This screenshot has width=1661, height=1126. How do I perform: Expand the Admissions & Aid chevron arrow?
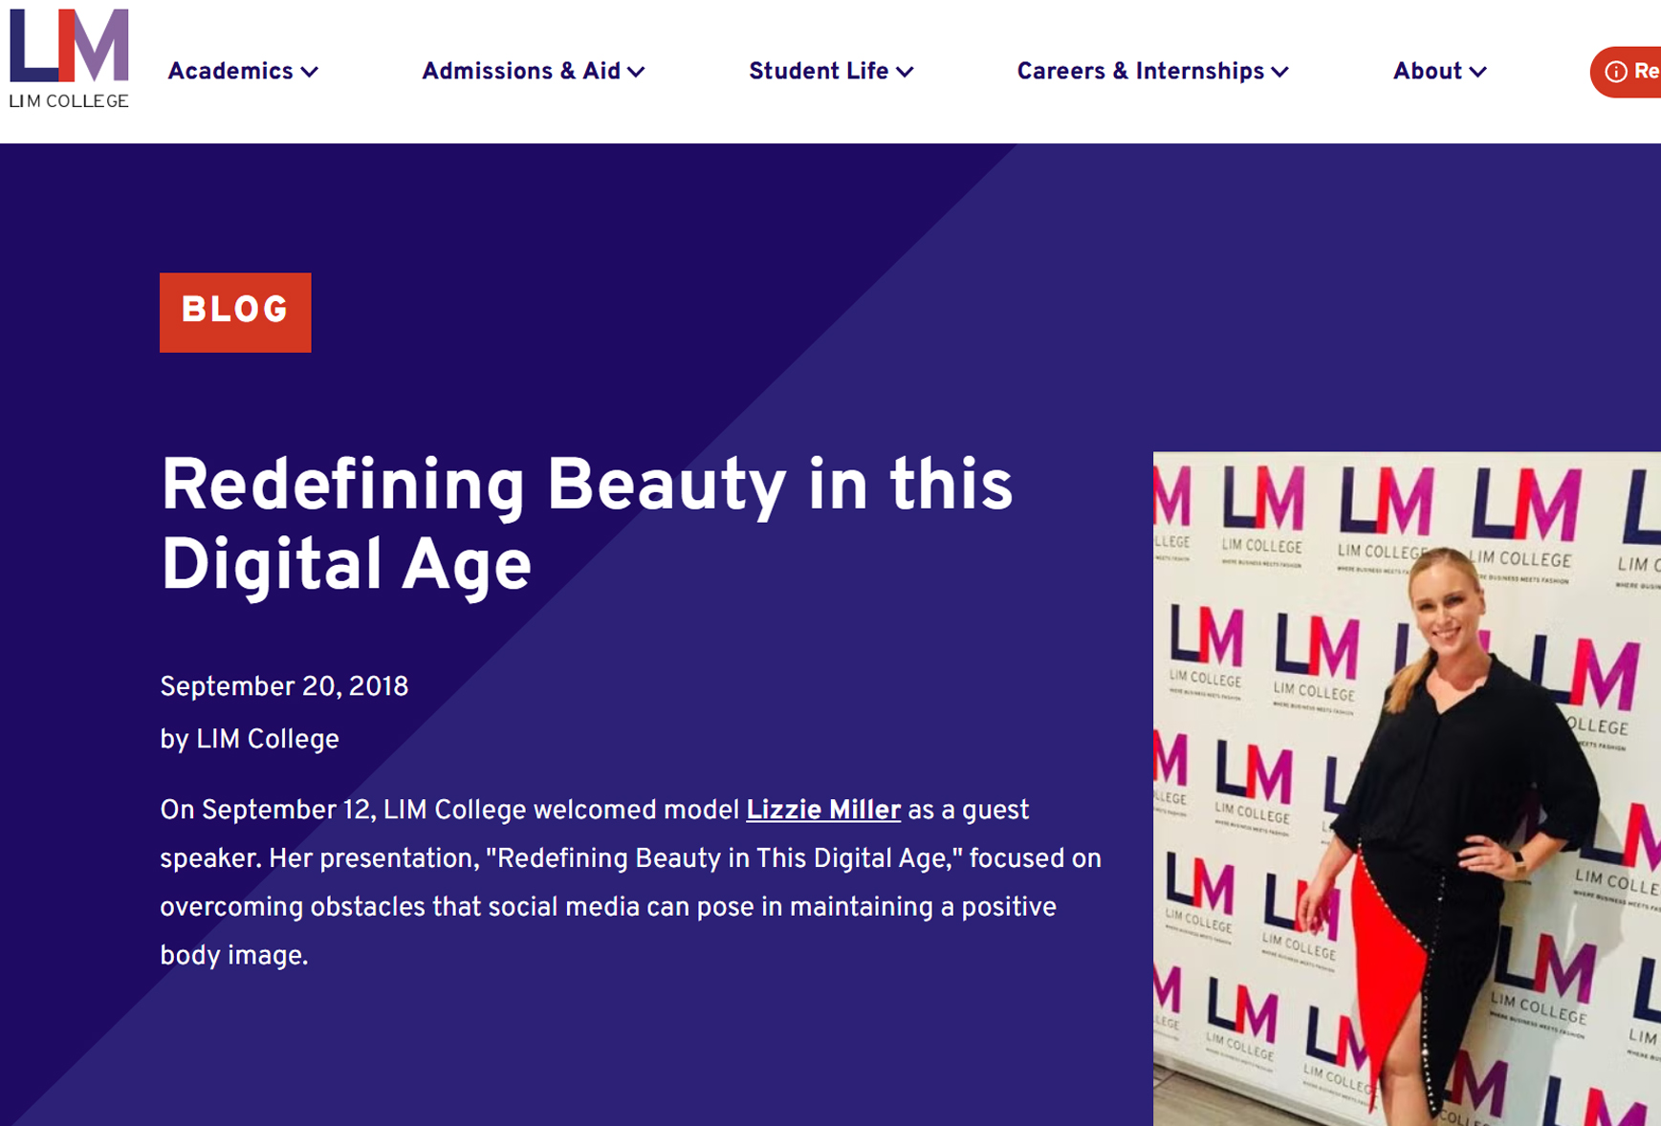(636, 73)
